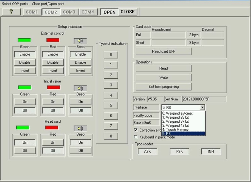Click CLOSE to close the port

coord(128,12)
